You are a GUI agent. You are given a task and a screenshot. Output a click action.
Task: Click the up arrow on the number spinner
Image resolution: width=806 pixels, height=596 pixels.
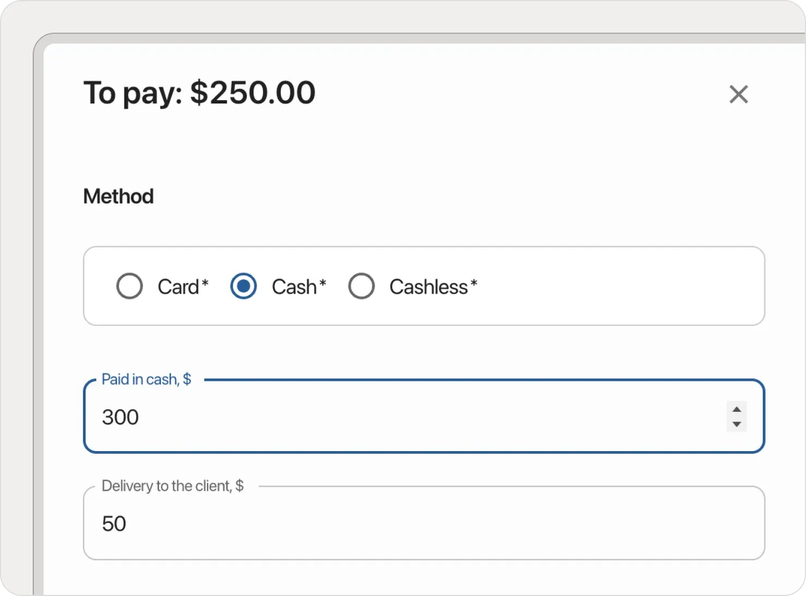736,409
